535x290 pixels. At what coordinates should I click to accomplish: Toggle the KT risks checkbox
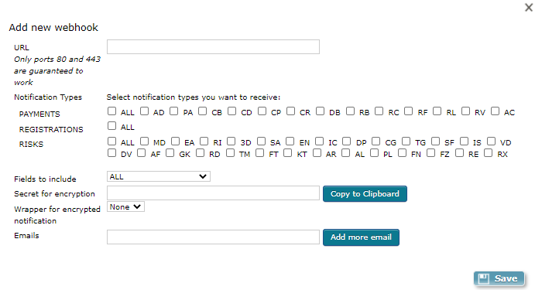coord(288,153)
